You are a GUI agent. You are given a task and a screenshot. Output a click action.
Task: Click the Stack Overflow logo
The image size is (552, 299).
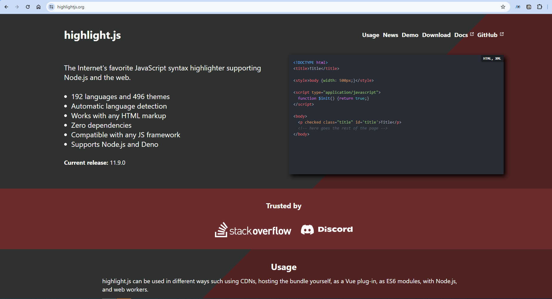[x=253, y=230]
